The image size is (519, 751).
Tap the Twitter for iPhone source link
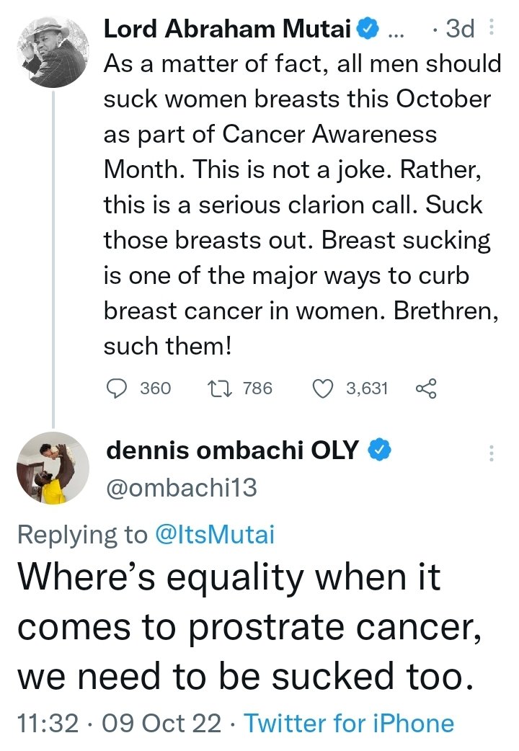(x=349, y=723)
